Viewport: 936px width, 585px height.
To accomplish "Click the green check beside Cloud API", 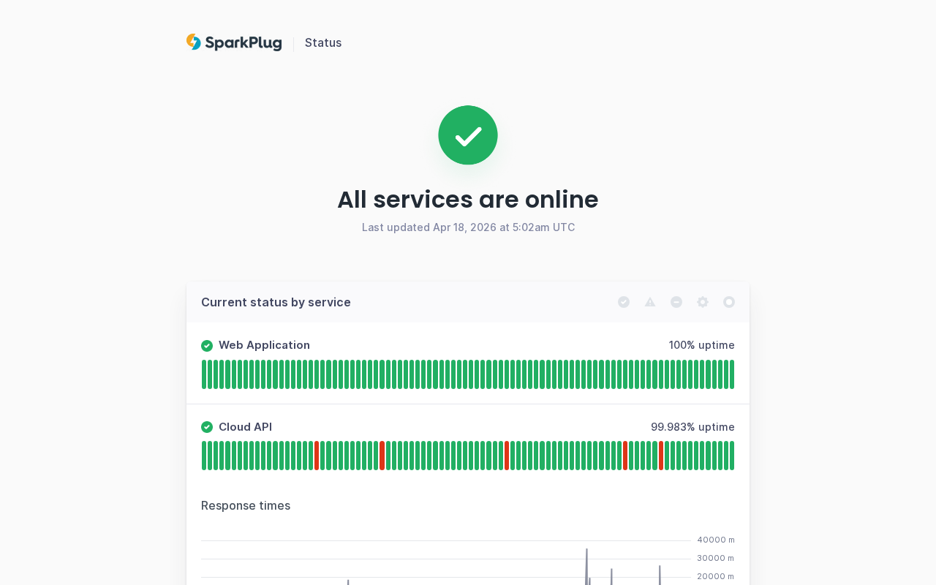I will [207, 427].
